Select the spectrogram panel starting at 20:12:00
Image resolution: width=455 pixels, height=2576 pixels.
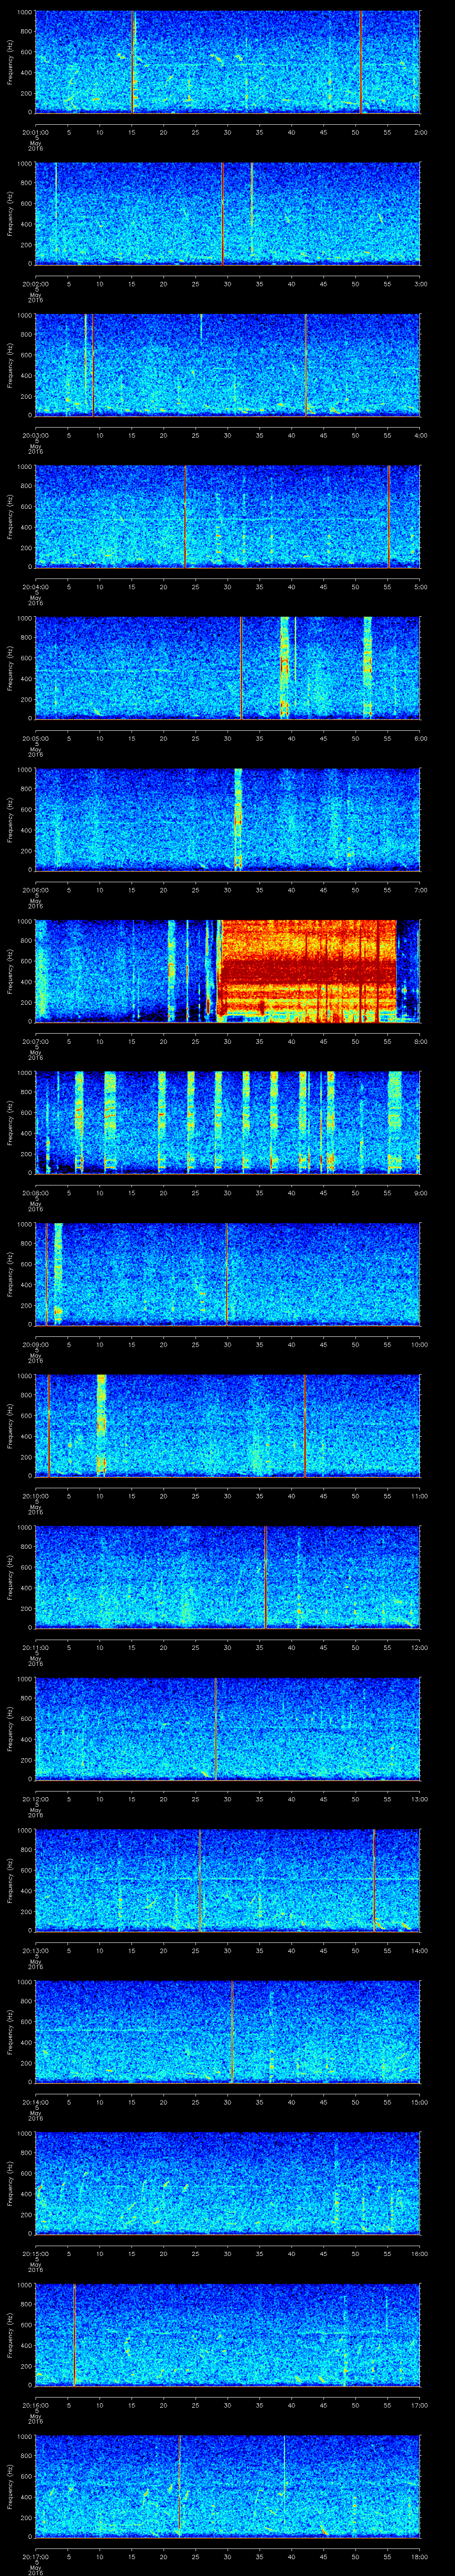click(x=227, y=1729)
